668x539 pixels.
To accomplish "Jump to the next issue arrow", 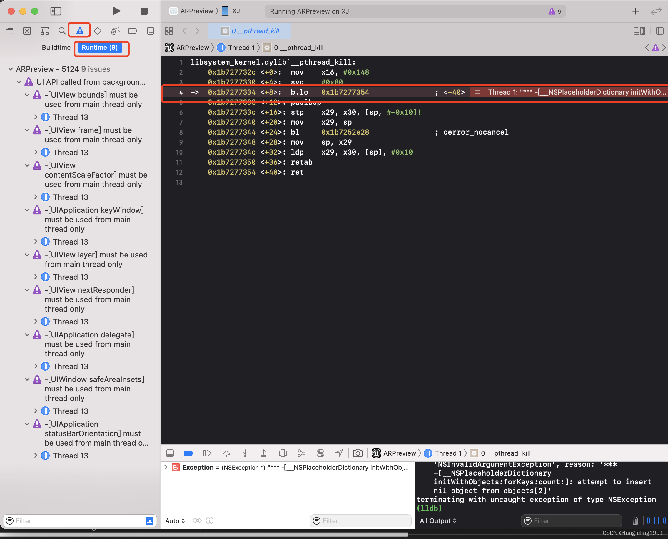I will tap(664, 48).
